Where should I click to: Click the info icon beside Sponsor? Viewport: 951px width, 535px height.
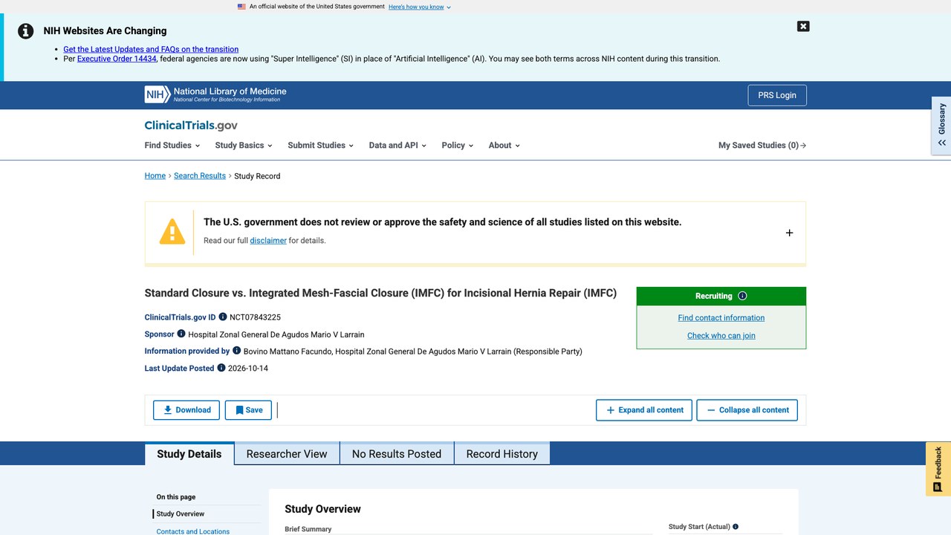coord(181,334)
